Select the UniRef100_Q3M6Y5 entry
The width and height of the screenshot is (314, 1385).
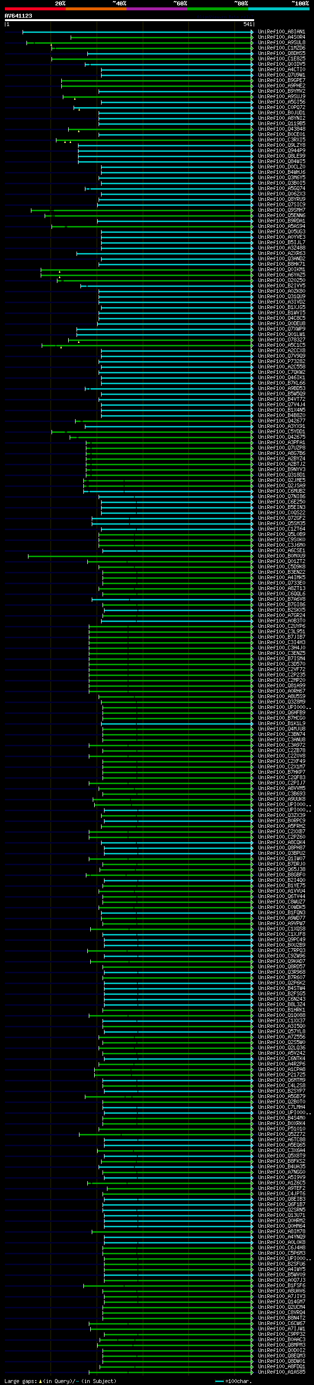click(x=282, y=177)
